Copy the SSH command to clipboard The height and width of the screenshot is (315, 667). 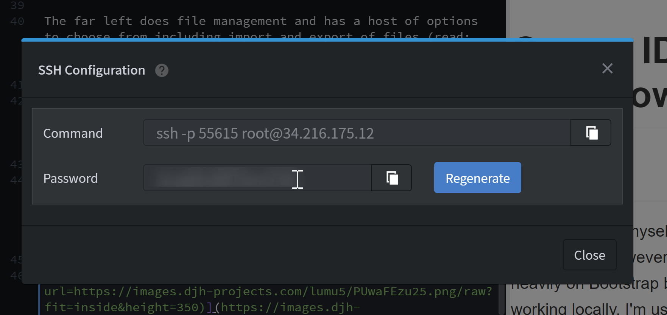pyautogui.click(x=591, y=133)
